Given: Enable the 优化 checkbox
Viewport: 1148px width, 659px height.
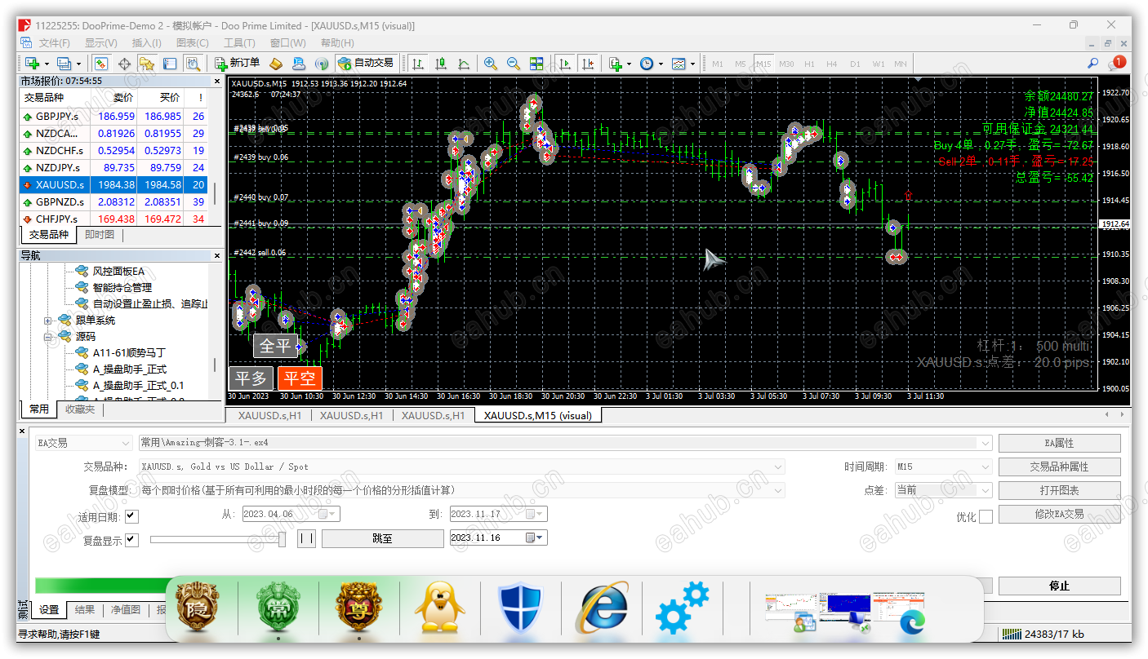Looking at the screenshot, I should 986,516.
